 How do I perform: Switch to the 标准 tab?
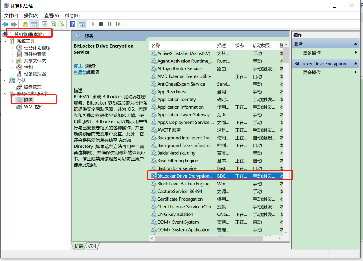(x=92, y=246)
